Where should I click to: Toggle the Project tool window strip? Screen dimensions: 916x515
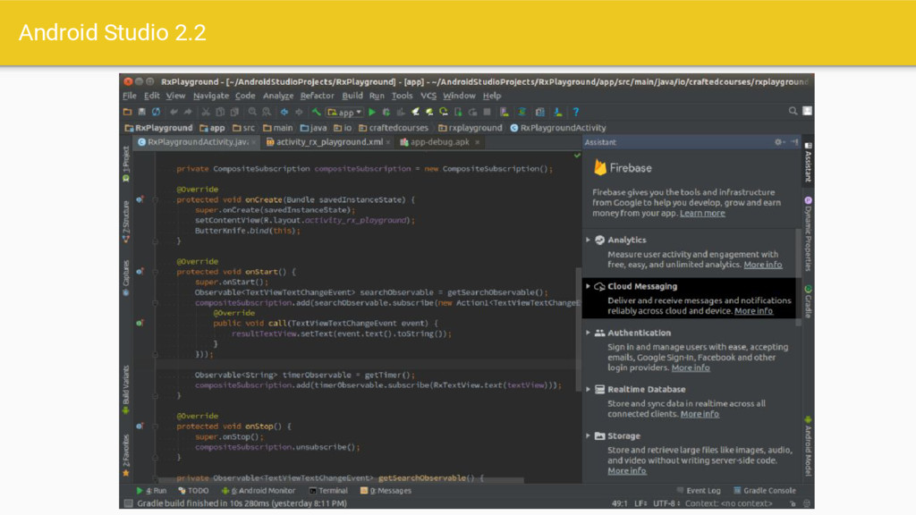click(x=126, y=163)
